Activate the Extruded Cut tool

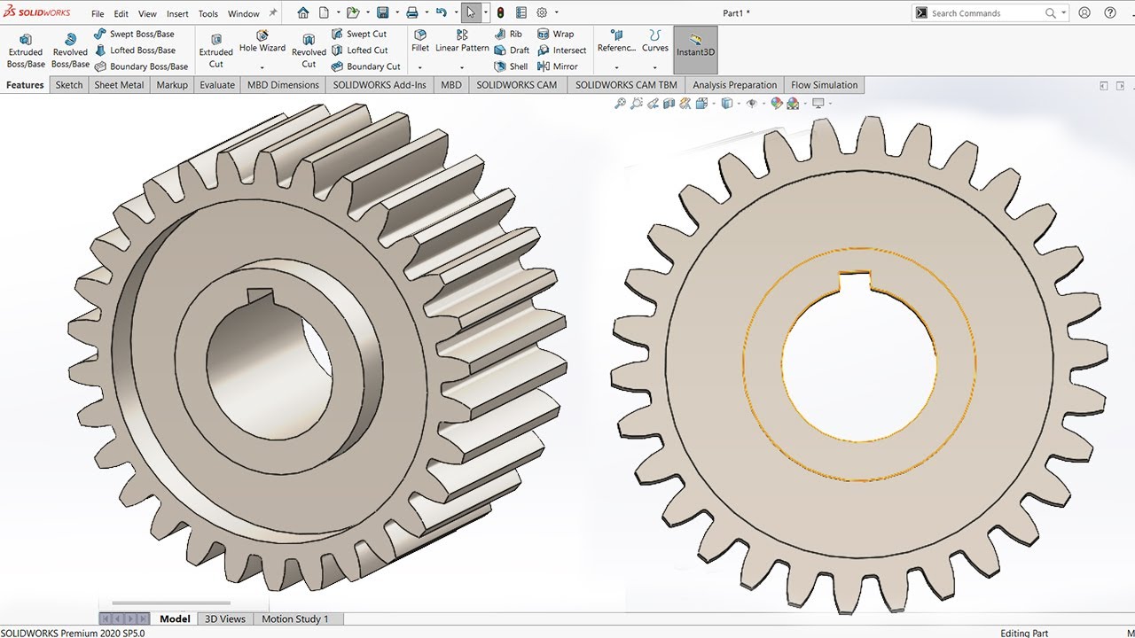pos(215,51)
